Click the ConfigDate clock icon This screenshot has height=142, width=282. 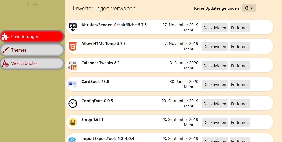click(73, 103)
